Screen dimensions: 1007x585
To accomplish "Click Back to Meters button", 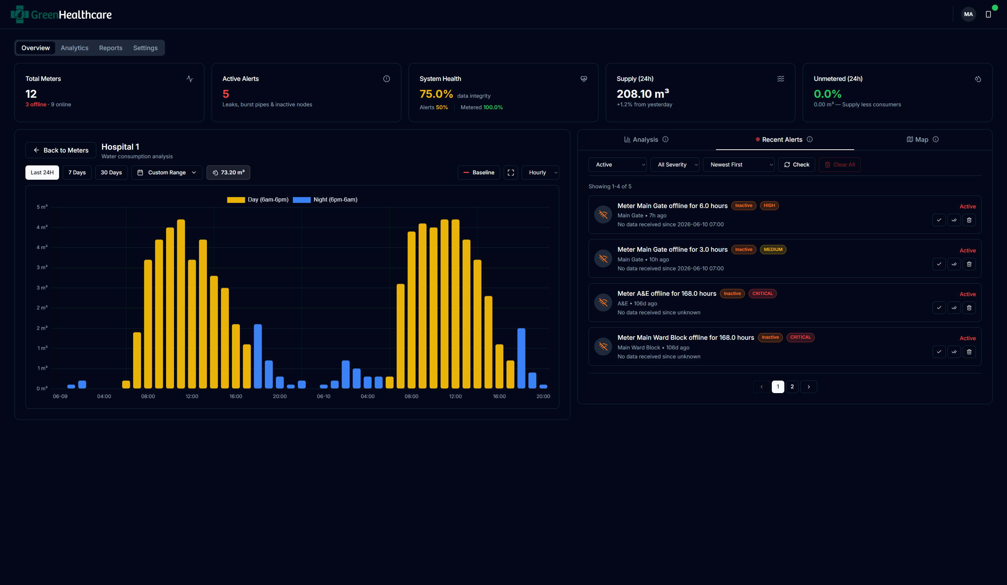I will 61,150.
